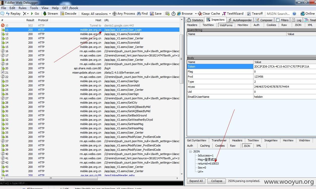Clear Cache via toolbar button
Screen dimensions: 316x189
click(x=209, y=14)
